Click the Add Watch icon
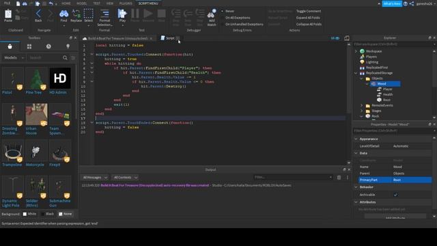The width and height of the screenshot is (437, 246). tap(212, 14)
